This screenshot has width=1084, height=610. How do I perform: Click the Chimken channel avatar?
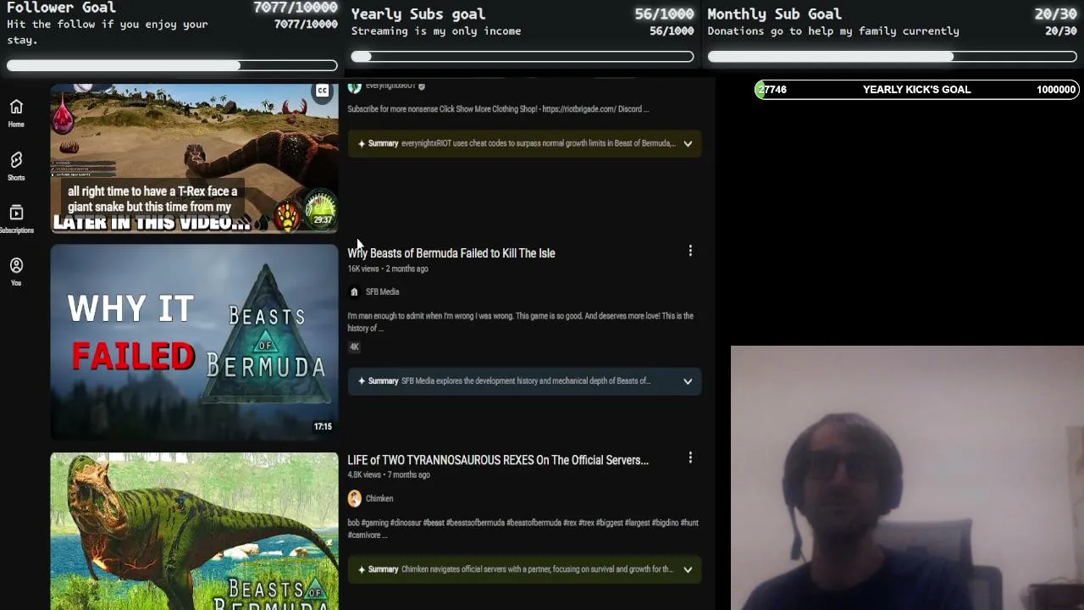click(354, 498)
